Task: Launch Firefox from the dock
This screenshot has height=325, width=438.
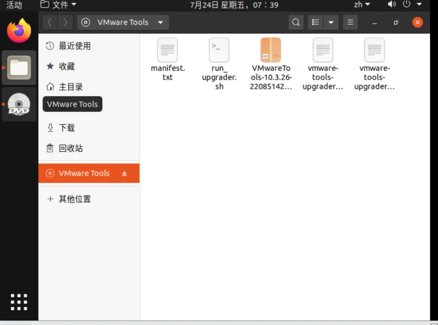Action: pos(19,30)
